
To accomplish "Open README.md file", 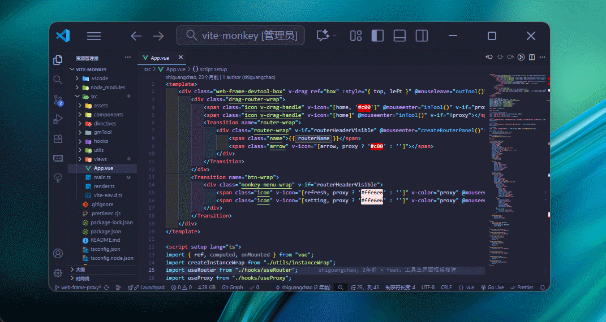I will coord(102,240).
